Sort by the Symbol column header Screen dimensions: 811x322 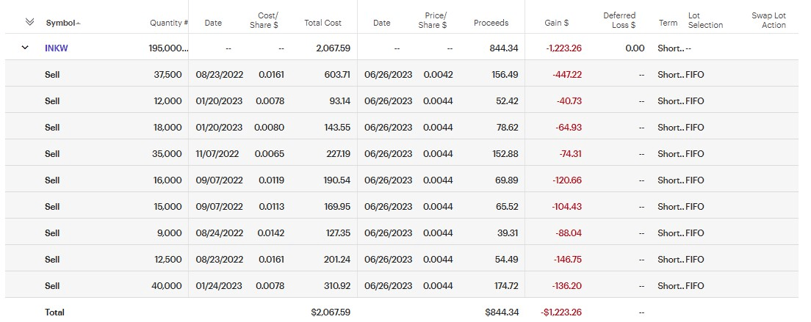click(62, 23)
